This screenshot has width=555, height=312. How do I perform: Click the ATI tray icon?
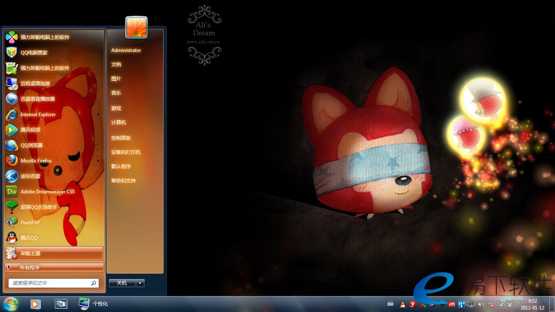(x=451, y=304)
